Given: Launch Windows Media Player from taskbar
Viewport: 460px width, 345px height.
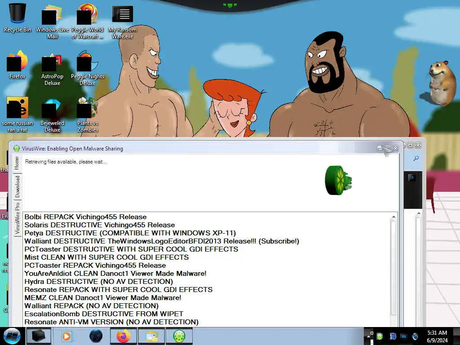Looking at the screenshot, I should (66, 336).
